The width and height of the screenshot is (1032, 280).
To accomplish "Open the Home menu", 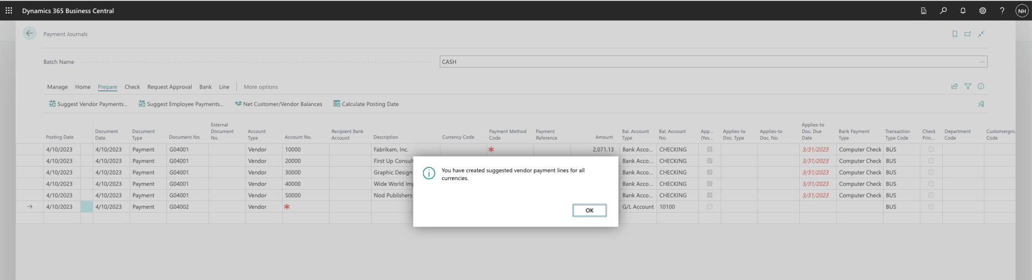I will coord(83,87).
